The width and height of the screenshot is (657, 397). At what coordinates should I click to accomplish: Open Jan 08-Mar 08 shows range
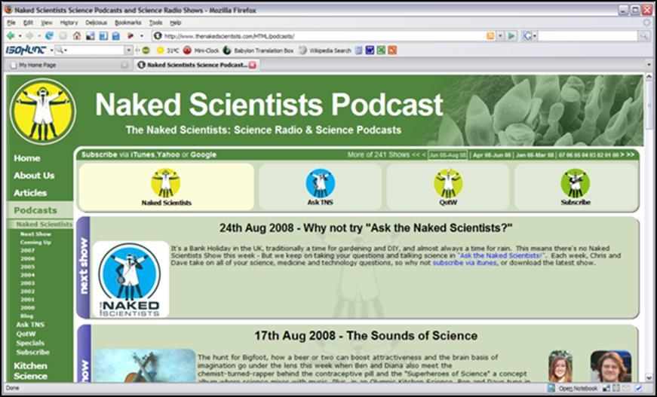[x=535, y=155]
